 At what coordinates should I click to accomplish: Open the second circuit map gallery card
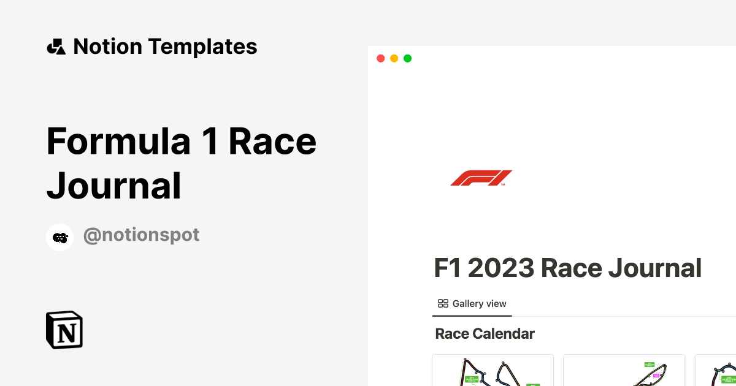point(624,371)
